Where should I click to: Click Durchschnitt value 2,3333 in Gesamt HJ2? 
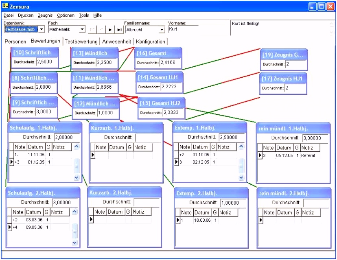(x=173, y=112)
